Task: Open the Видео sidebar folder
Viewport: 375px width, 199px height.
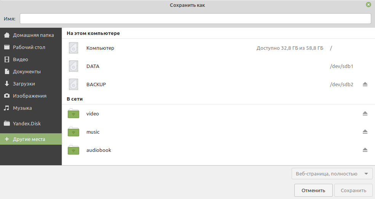Action: (x=31, y=59)
